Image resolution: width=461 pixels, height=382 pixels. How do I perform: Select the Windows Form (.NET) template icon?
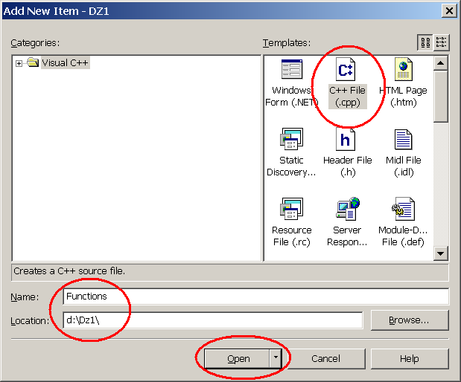(291, 69)
